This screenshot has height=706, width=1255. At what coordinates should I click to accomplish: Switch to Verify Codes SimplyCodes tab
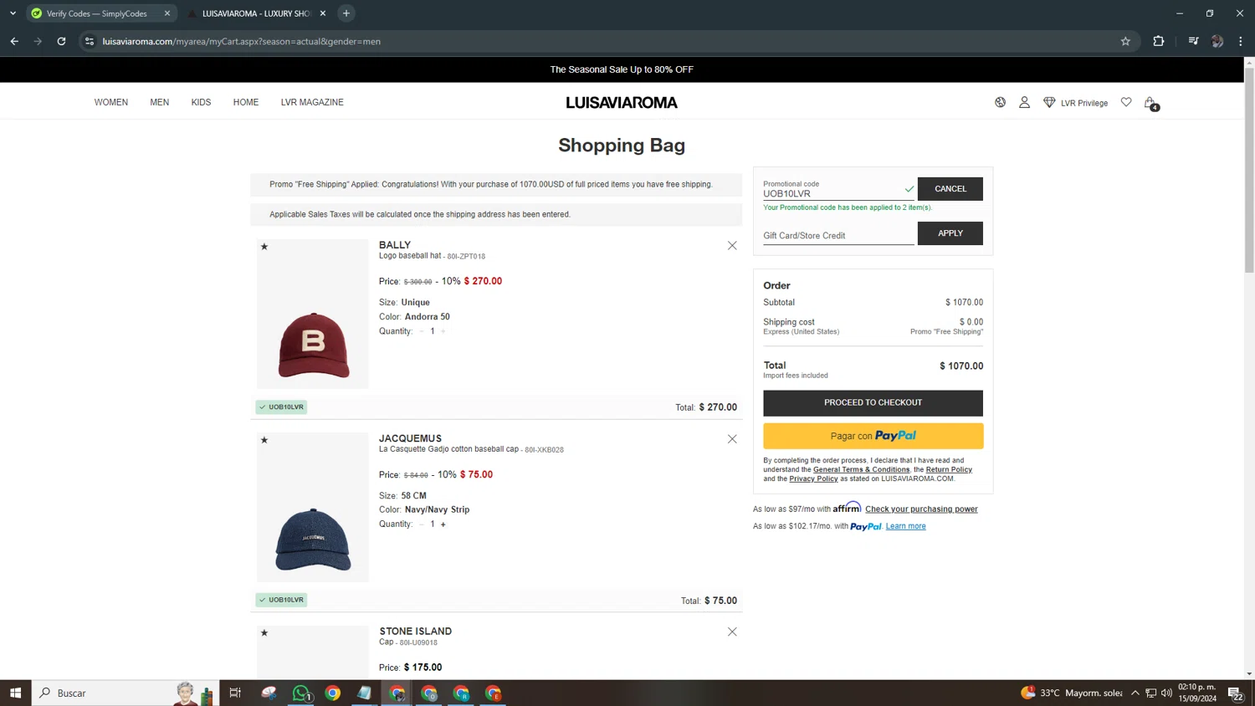(x=96, y=13)
